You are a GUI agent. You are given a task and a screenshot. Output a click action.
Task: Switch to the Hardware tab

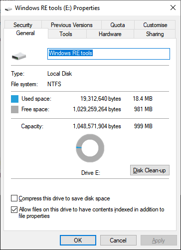coord(110,34)
